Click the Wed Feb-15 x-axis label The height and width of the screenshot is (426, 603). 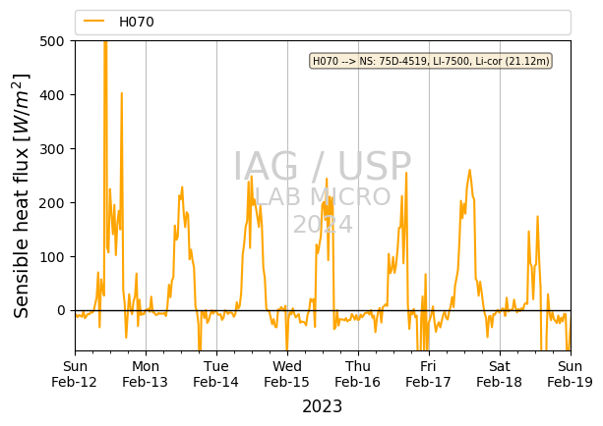pos(287,374)
